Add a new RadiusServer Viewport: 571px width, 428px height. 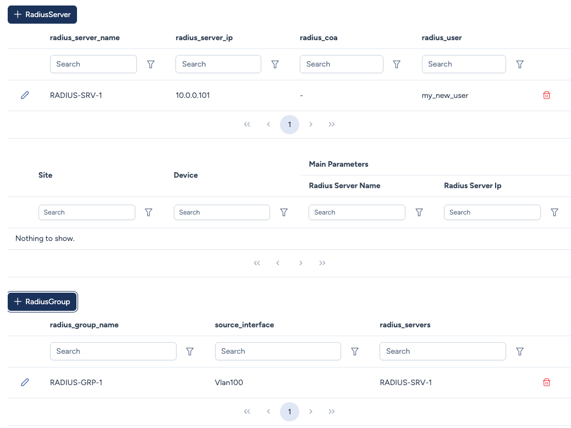click(x=42, y=15)
